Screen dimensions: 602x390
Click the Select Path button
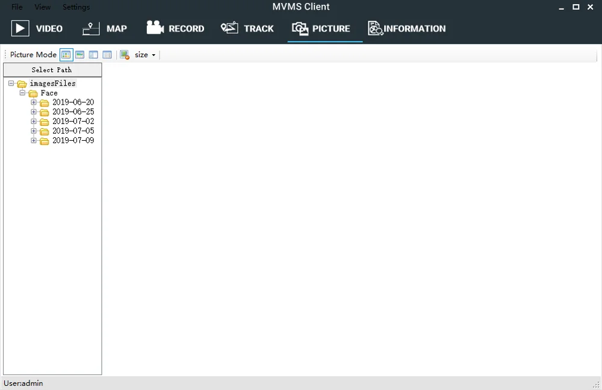tap(52, 70)
